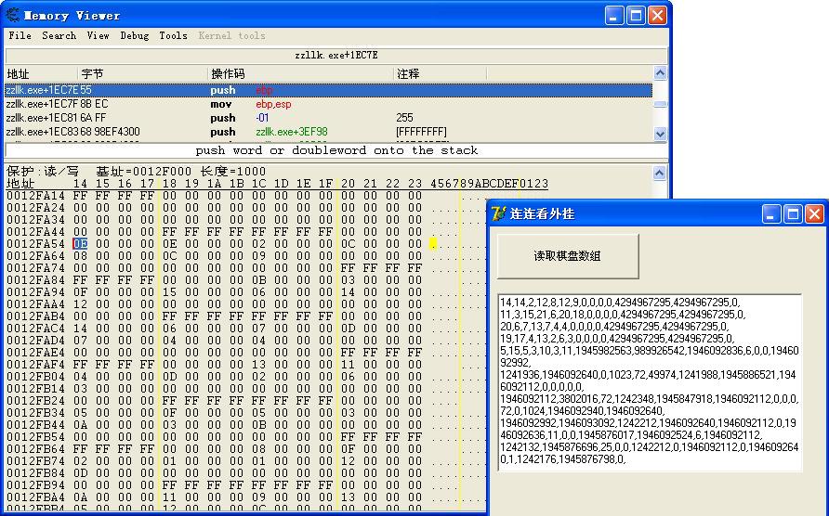Screen dimensions: 829x516
Task: Click the 读取棋盘数组 button
Action: 567,256
